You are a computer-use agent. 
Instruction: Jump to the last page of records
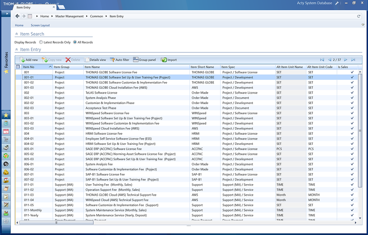tap(353, 60)
